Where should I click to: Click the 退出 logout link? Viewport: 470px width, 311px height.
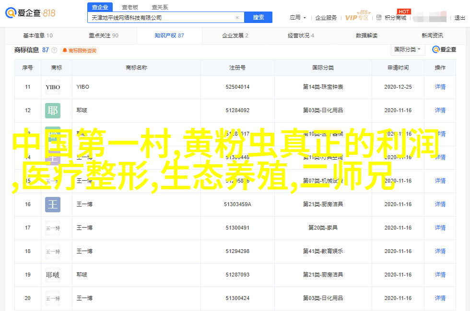coord(460,18)
